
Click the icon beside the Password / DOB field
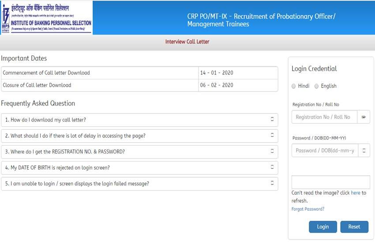[364, 150]
